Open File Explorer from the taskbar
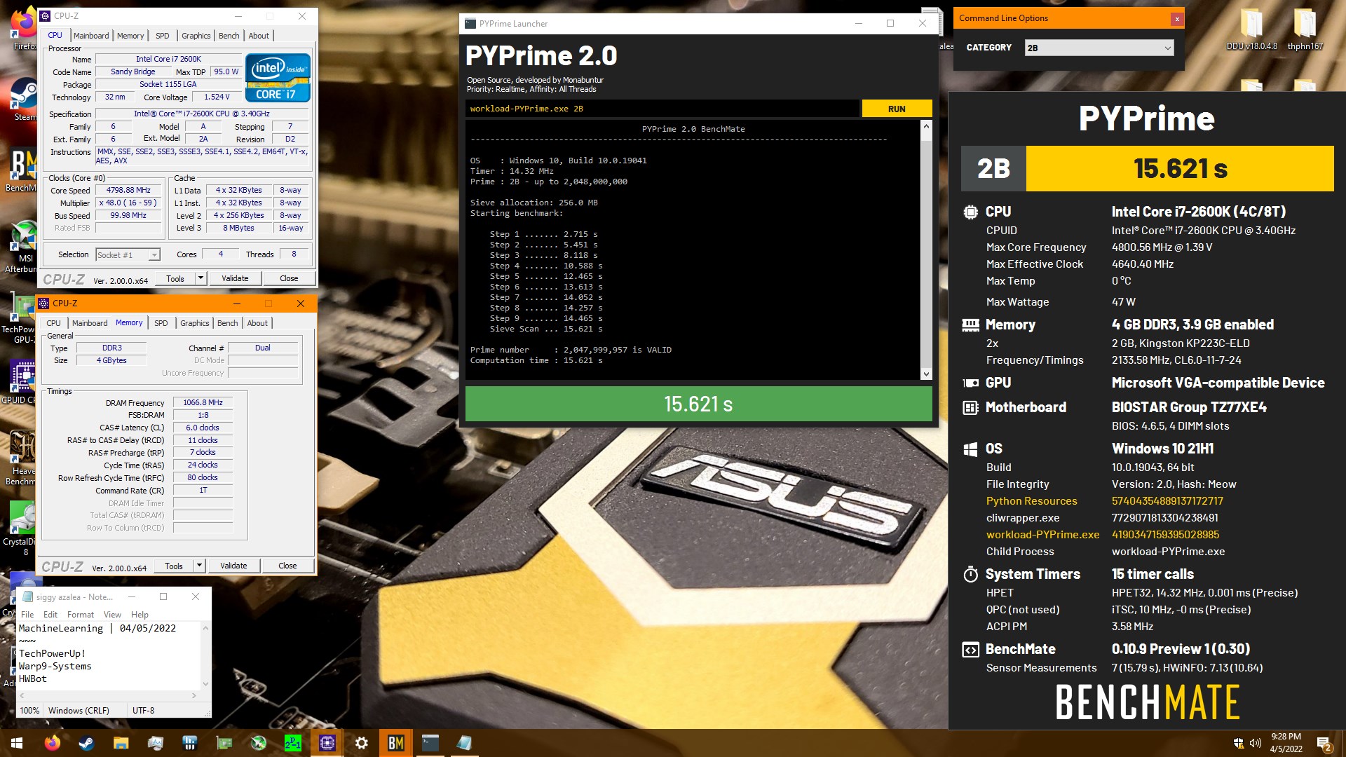 click(121, 743)
